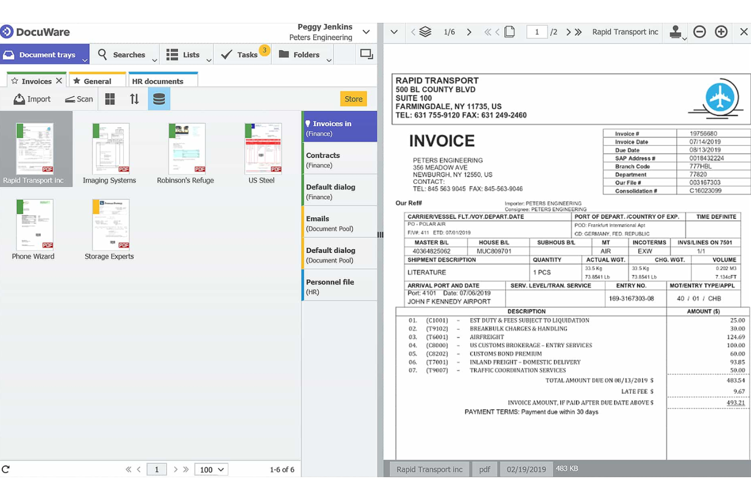Click the document stack layers icon
Image resolution: width=751 pixels, height=500 pixels.
coord(425,32)
